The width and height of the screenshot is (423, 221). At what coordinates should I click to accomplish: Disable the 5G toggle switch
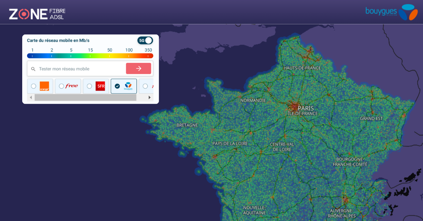click(x=145, y=40)
